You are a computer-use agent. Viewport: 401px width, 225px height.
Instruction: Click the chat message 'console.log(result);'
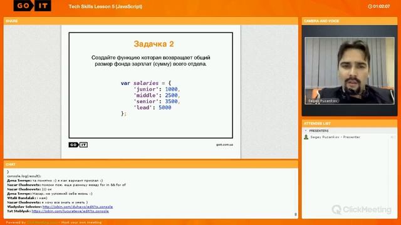24,176
